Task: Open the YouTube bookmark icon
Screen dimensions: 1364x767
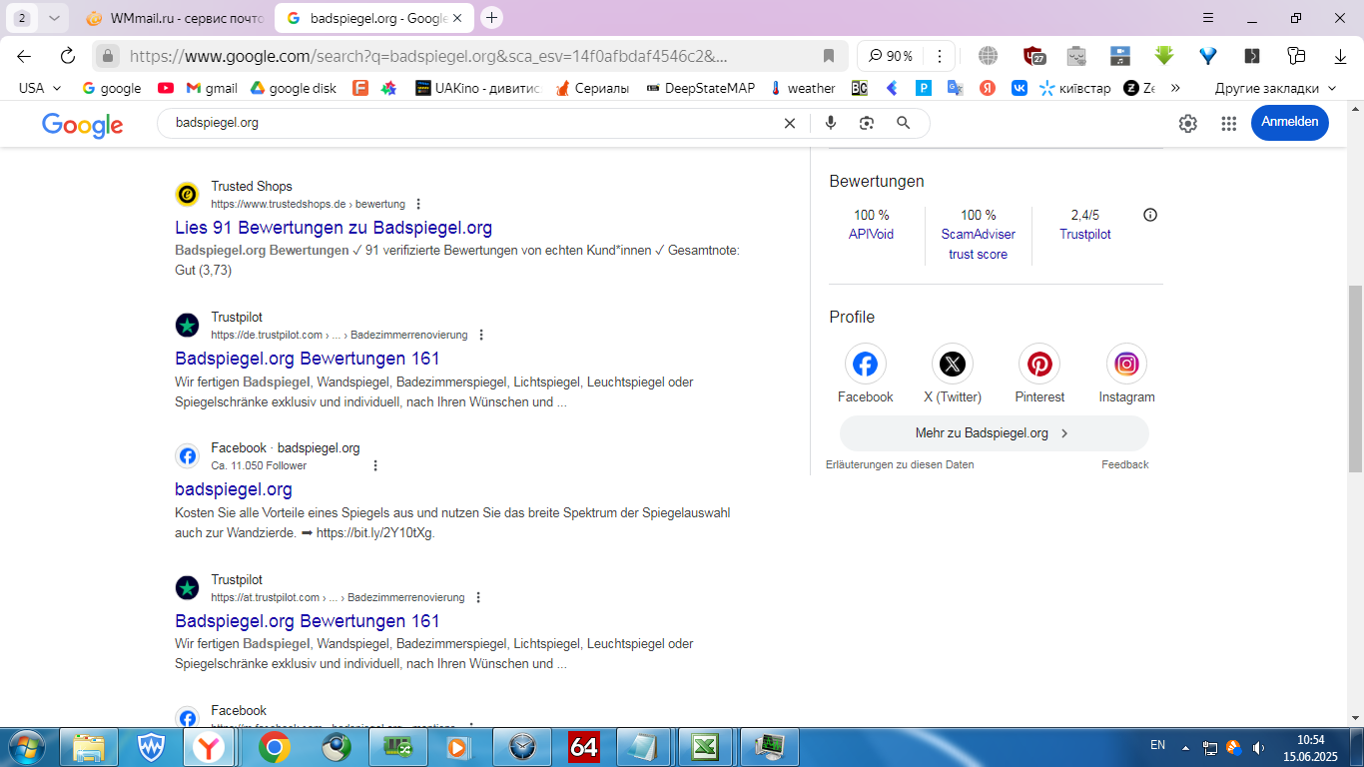Action: click(165, 88)
